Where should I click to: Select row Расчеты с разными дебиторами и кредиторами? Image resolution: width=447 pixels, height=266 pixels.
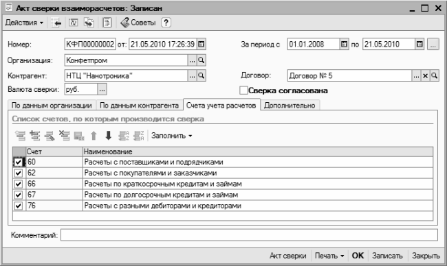(x=223, y=206)
